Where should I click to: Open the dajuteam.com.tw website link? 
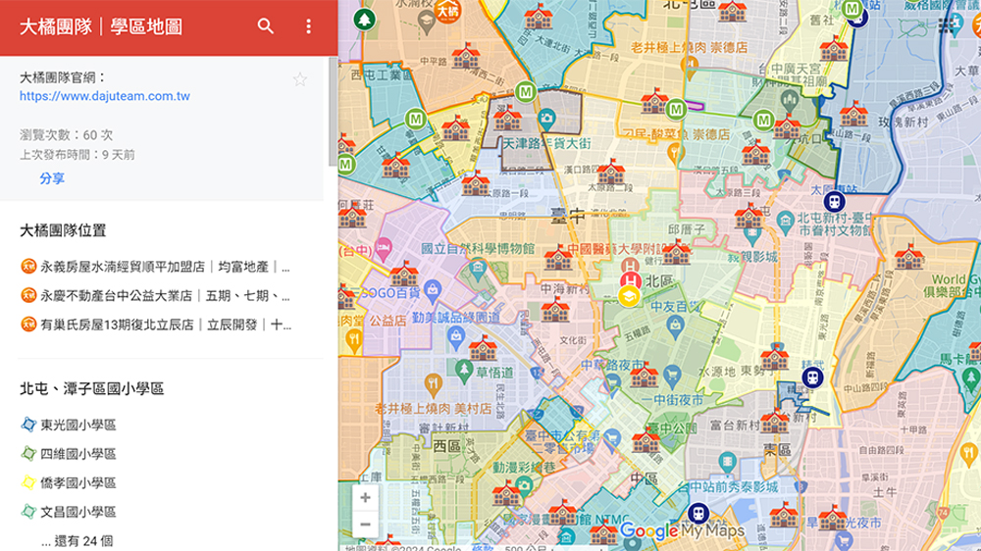point(105,96)
